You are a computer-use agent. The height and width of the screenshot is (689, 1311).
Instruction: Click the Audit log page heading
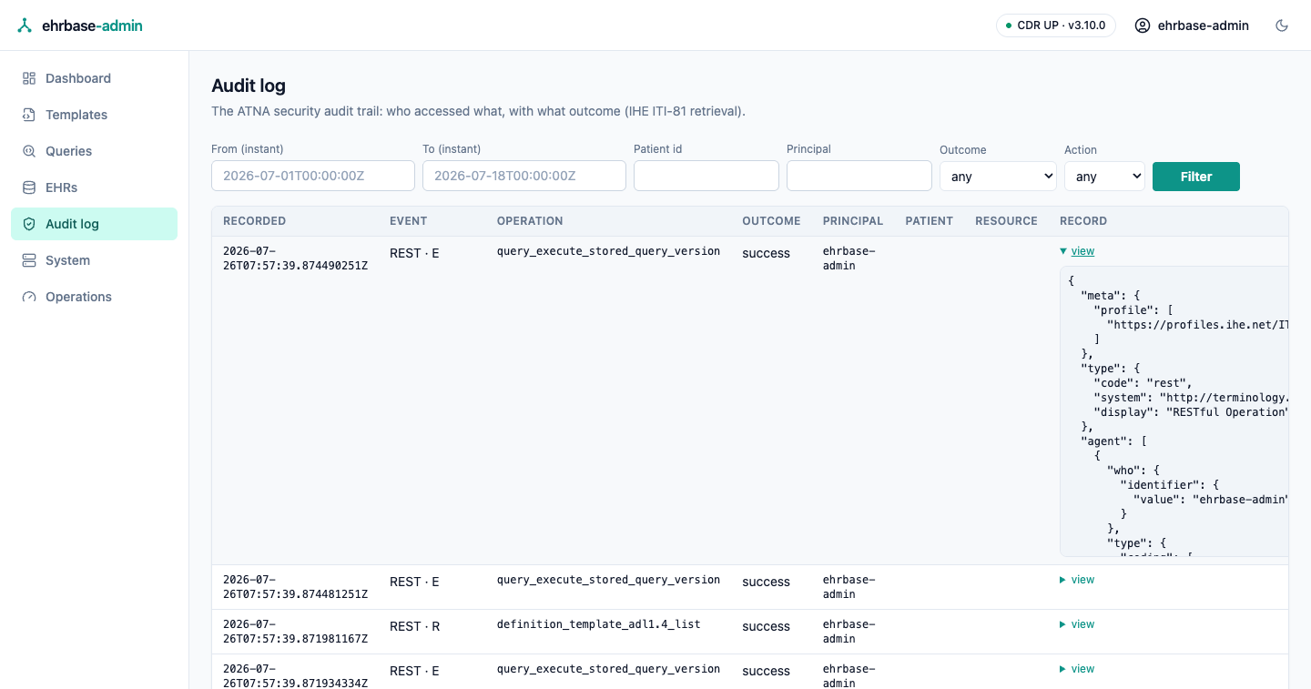pos(249,86)
